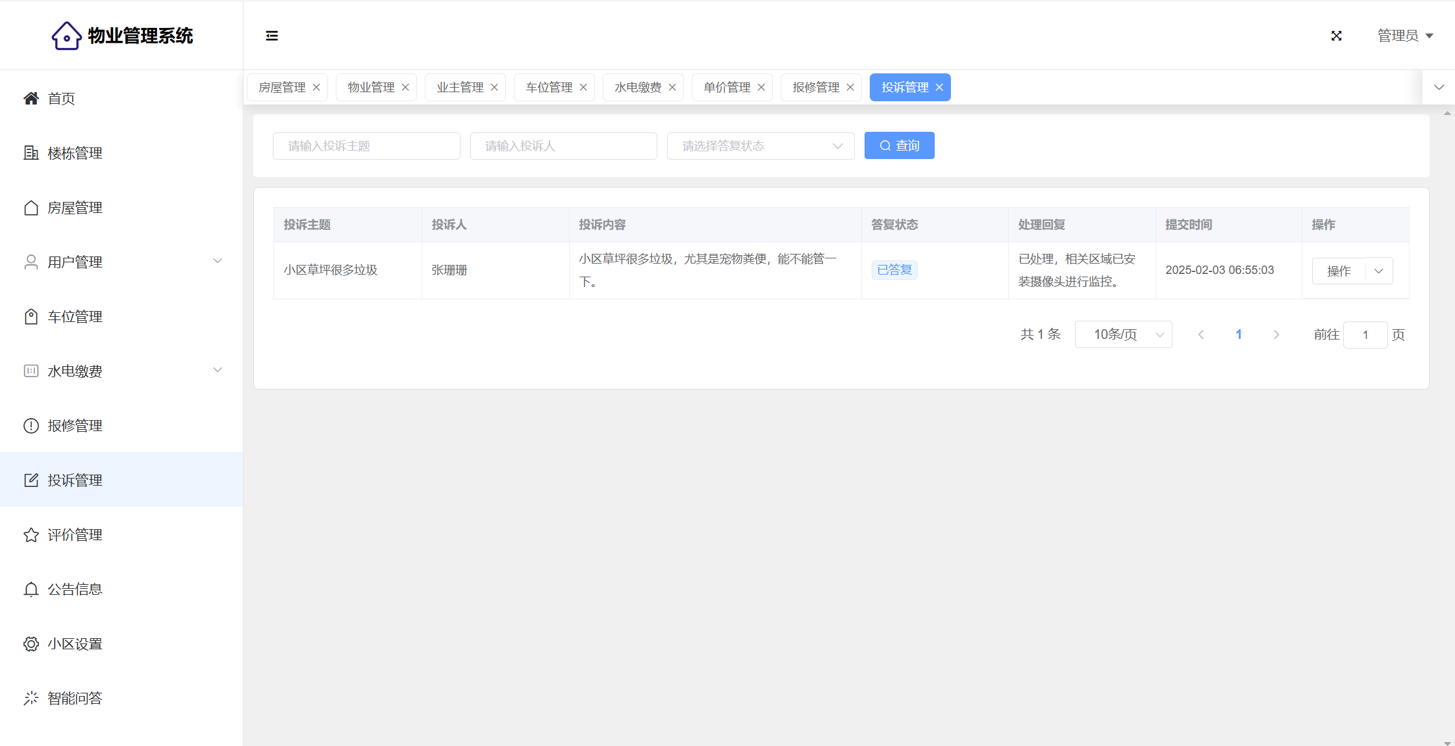Switch to the 业主管理 tab
The image size is (1455, 746).
pyautogui.click(x=460, y=88)
